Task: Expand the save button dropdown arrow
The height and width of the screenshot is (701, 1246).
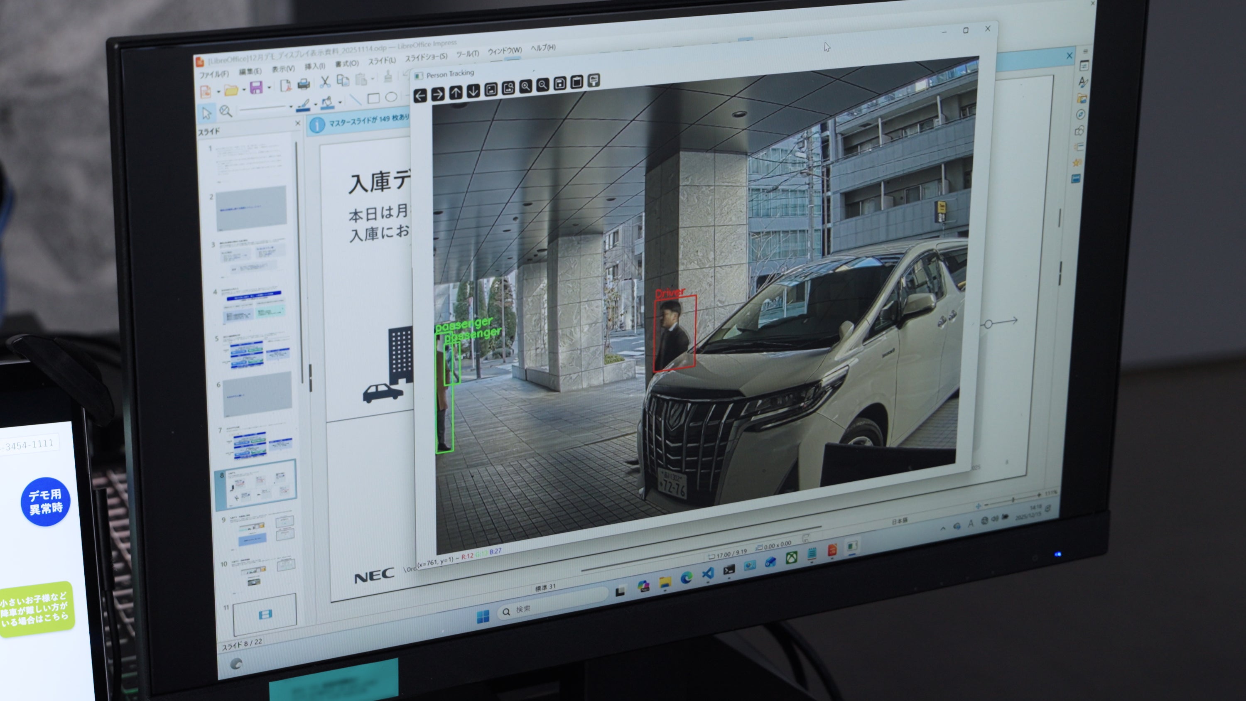Action: [269, 88]
